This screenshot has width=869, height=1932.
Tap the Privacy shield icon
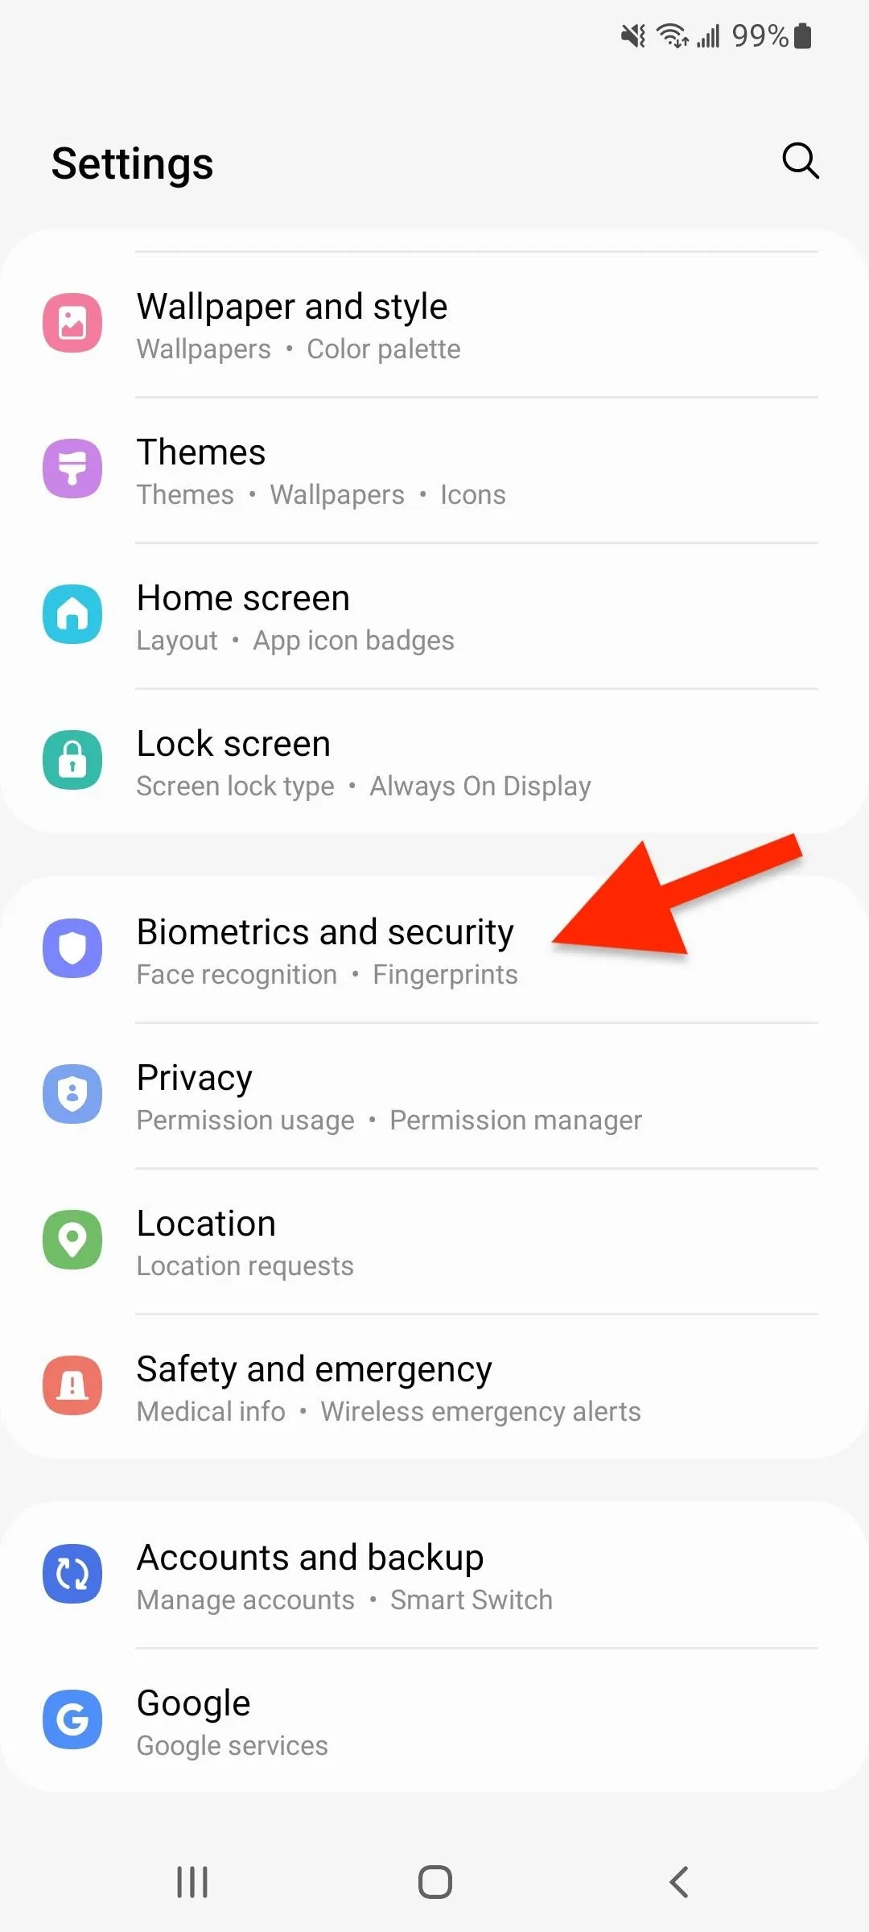[x=72, y=1094]
